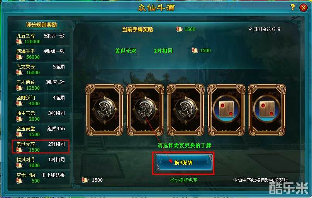Select the first dragon medallion card

[x=105, y=110]
